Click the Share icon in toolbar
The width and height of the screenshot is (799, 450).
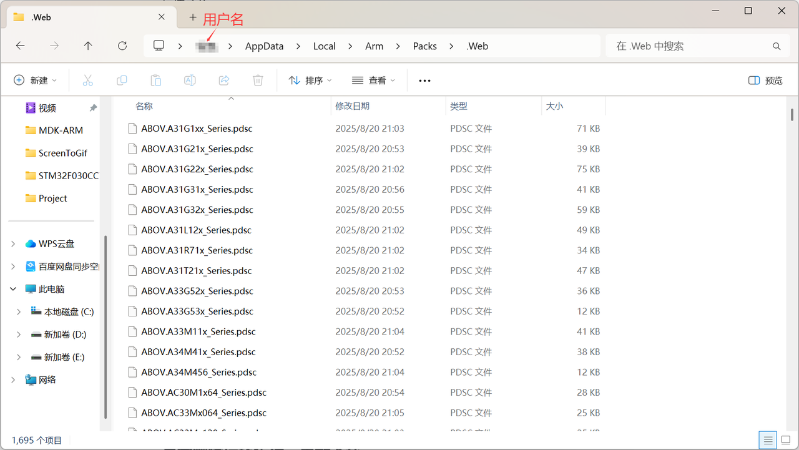coord(224,81)
